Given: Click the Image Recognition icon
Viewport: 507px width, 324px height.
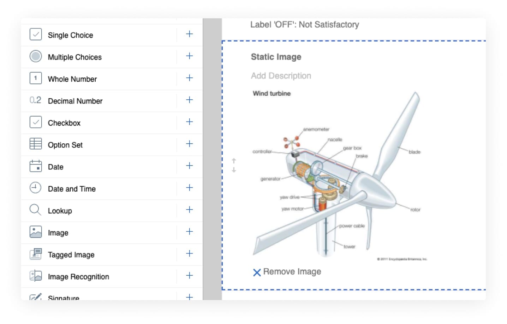Looking at the screenshot, I should tap(36, 276).
